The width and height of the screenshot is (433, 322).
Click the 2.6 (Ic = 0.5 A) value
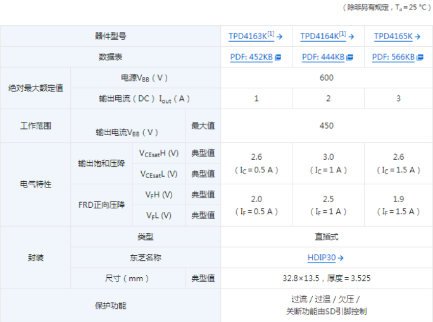point(256,164)
